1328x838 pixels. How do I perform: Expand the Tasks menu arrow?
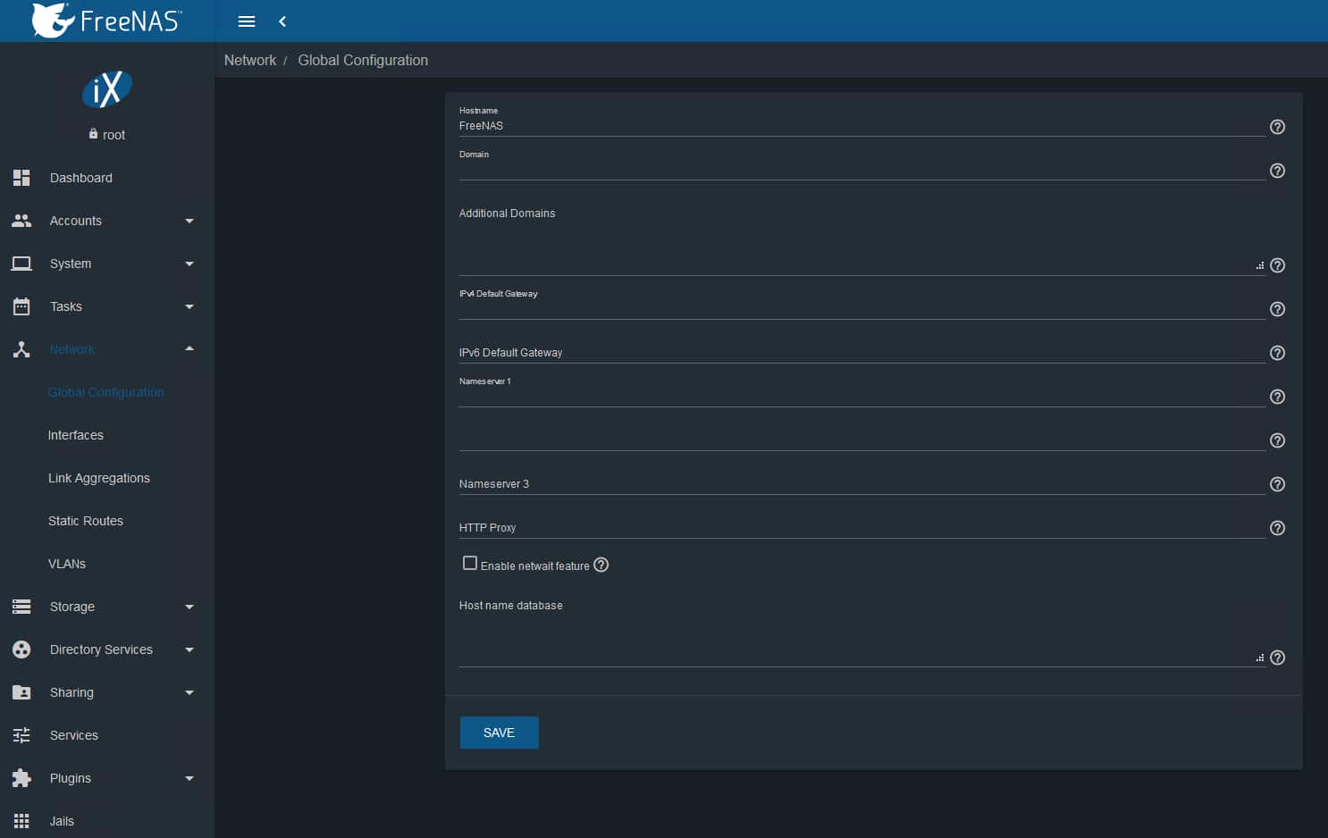189,306
